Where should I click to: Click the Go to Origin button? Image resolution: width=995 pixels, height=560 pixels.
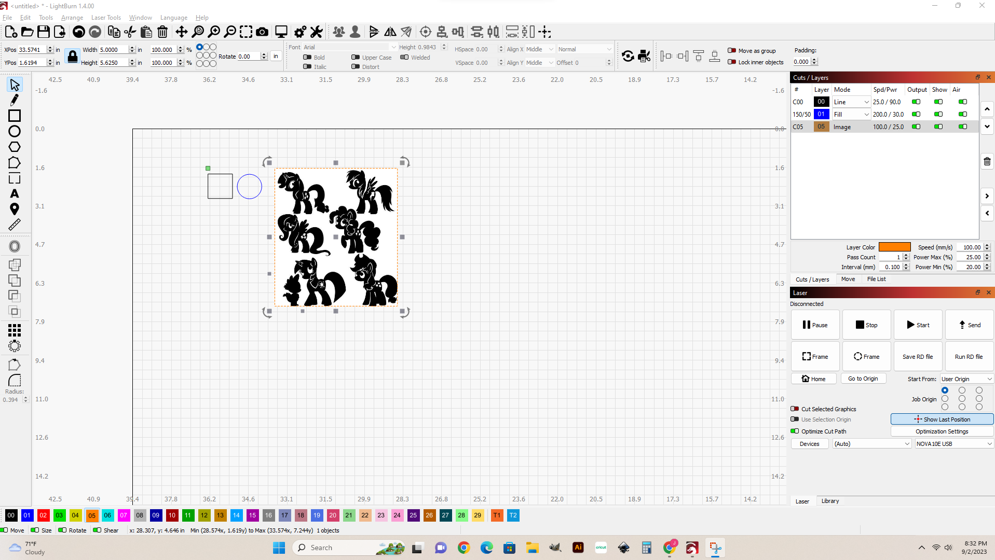(863, 378)
